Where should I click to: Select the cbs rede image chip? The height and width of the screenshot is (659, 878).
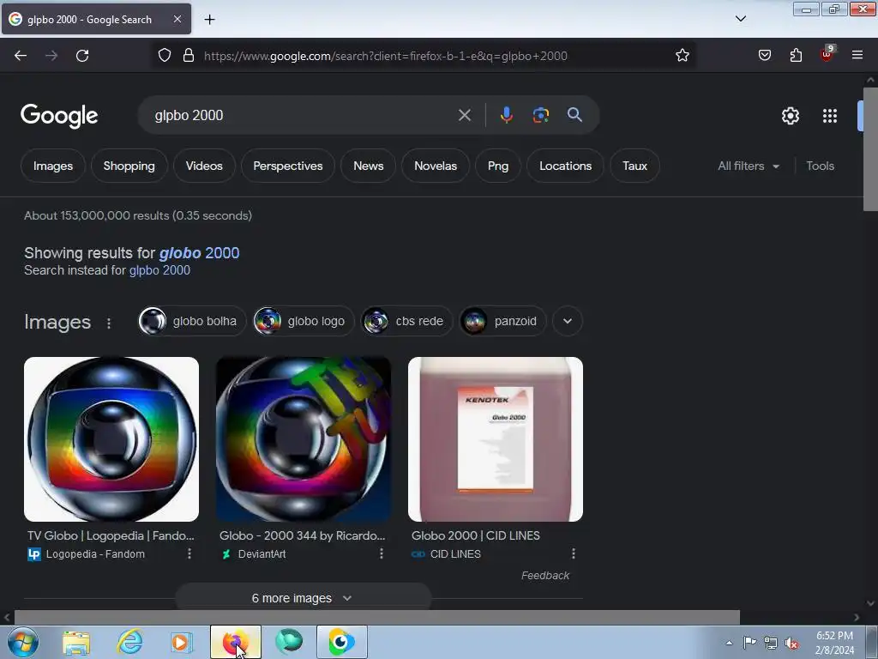point(406,321)
